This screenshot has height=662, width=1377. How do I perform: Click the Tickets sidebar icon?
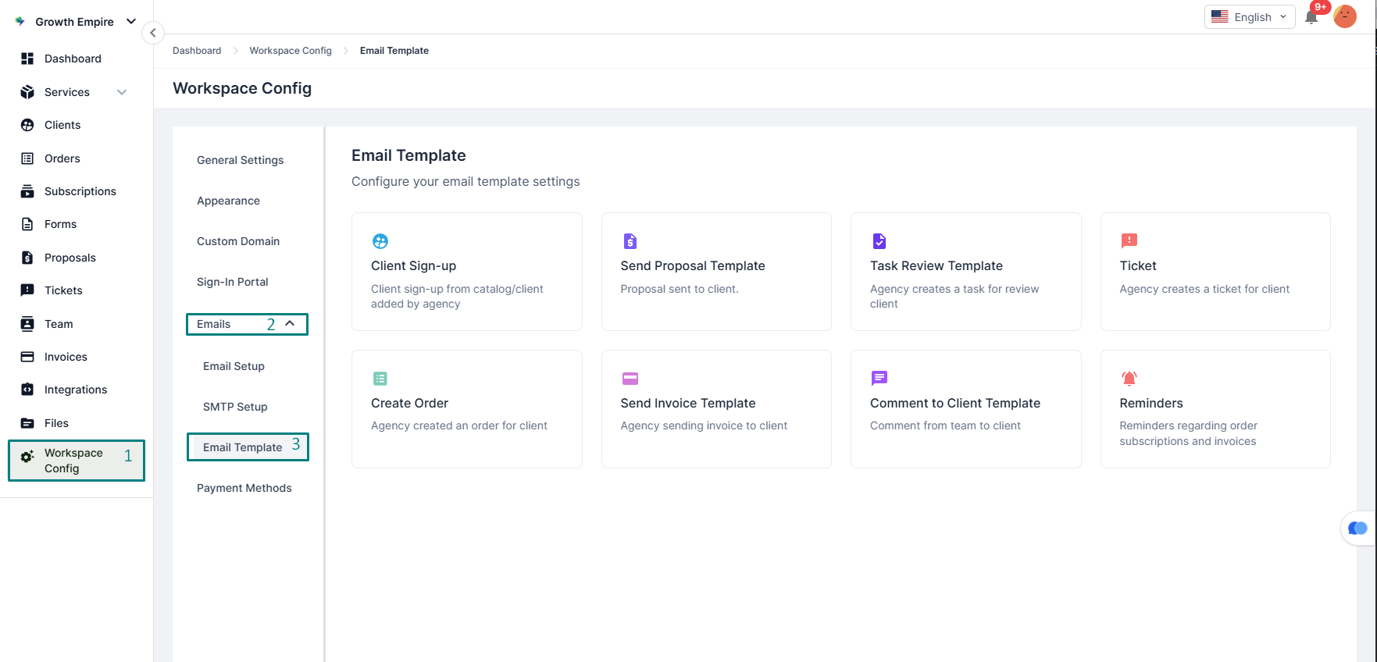(x=27, y=290)
